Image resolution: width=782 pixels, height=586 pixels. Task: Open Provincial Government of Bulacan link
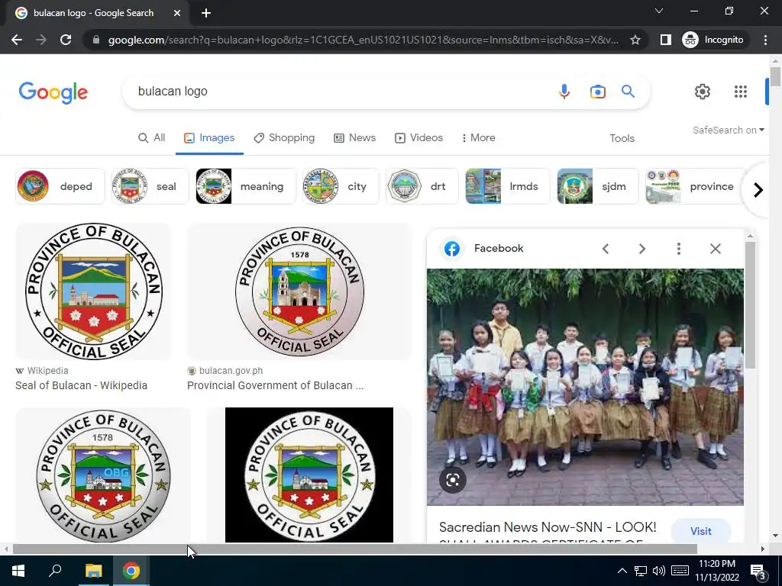(x=275, y=385)
